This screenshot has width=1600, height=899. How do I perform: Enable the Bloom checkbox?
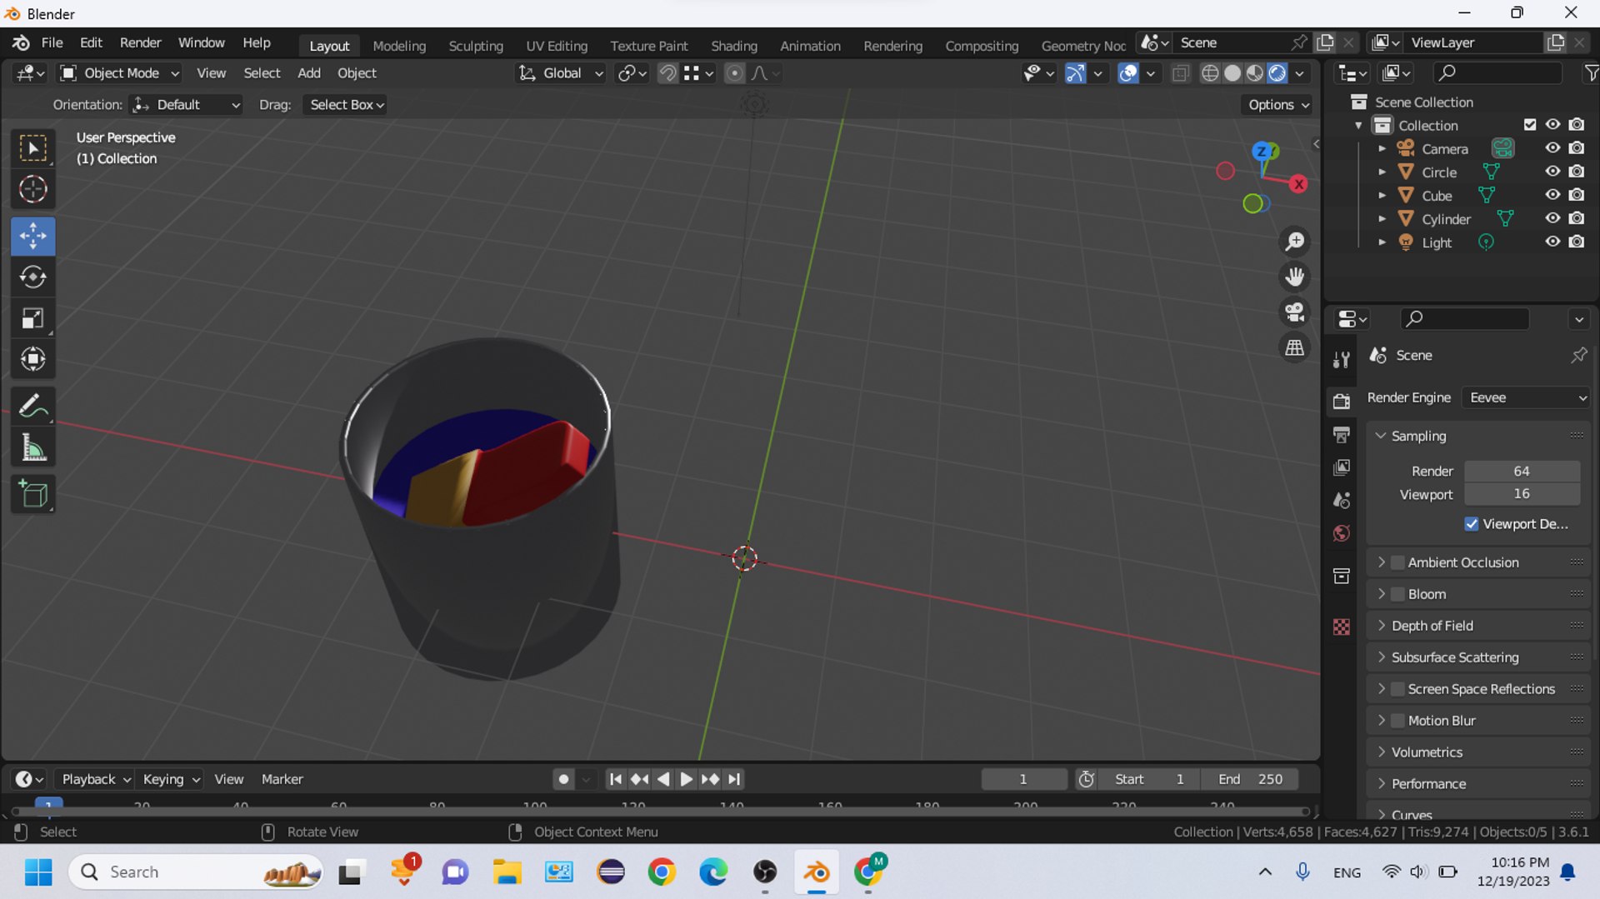tap(1398, 594)
